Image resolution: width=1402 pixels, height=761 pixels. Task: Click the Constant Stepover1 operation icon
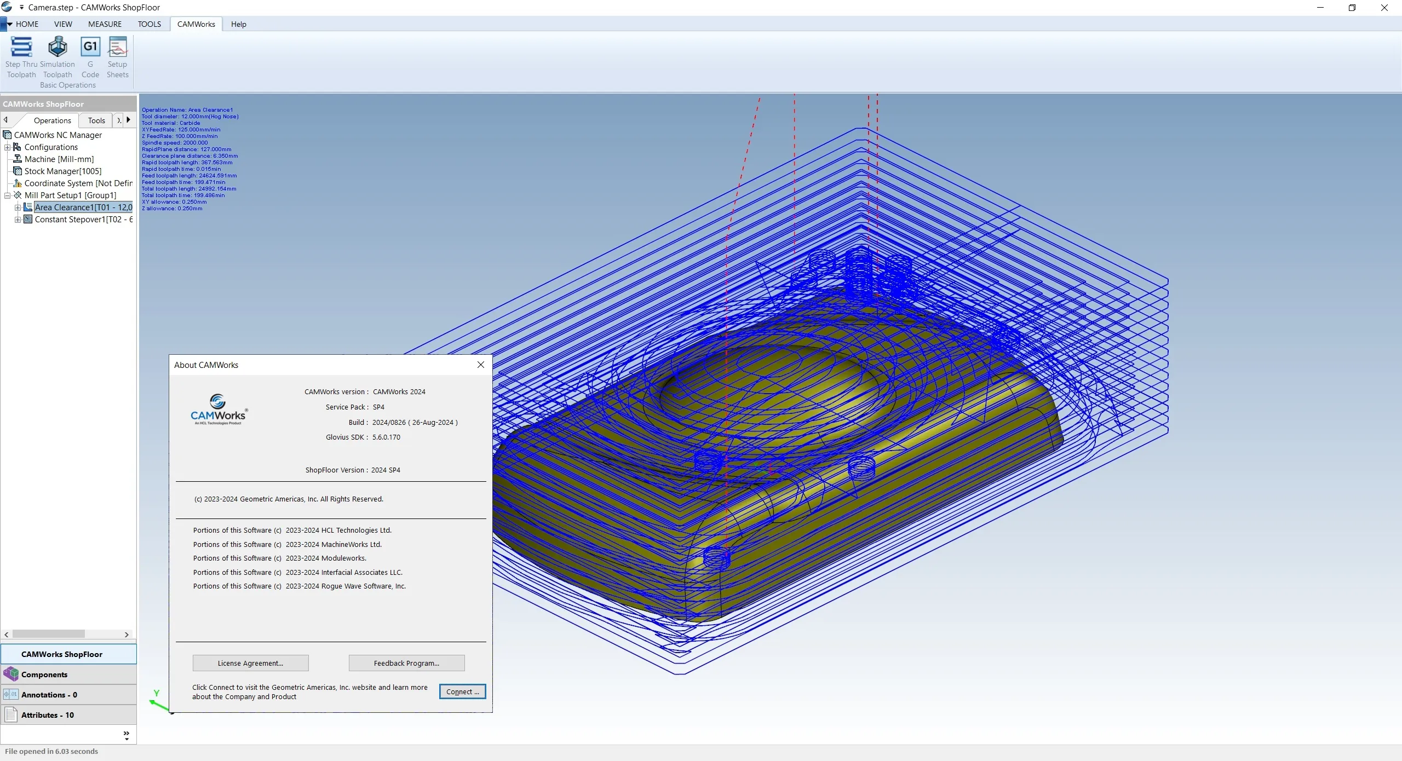pyautogui.click(x=28, y=220)
